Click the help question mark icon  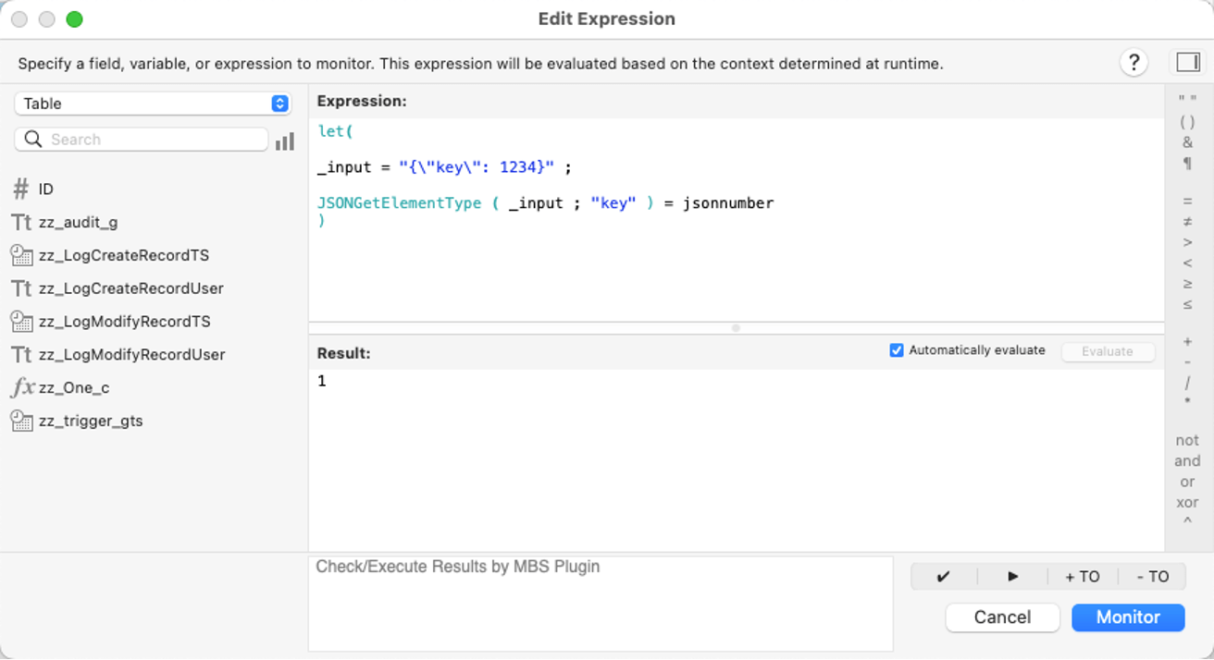1133,63
